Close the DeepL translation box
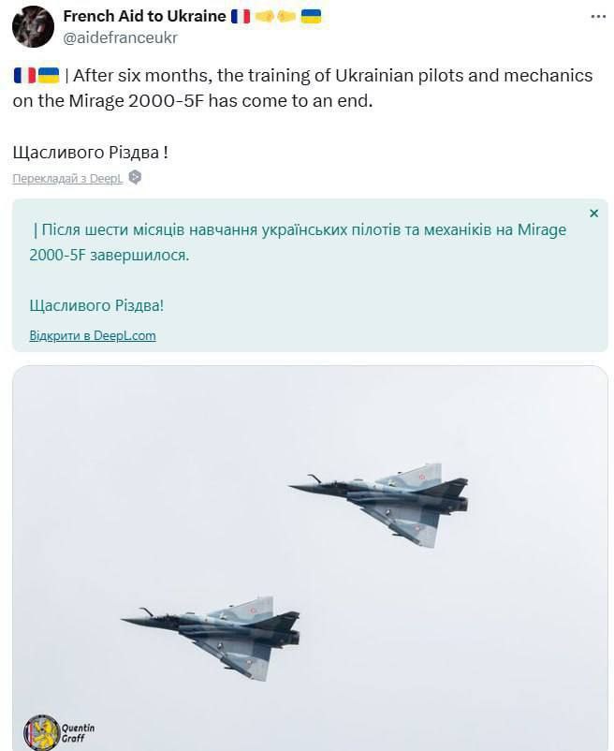The width and height of the screenshot is (614, 751). pos(593,214)
